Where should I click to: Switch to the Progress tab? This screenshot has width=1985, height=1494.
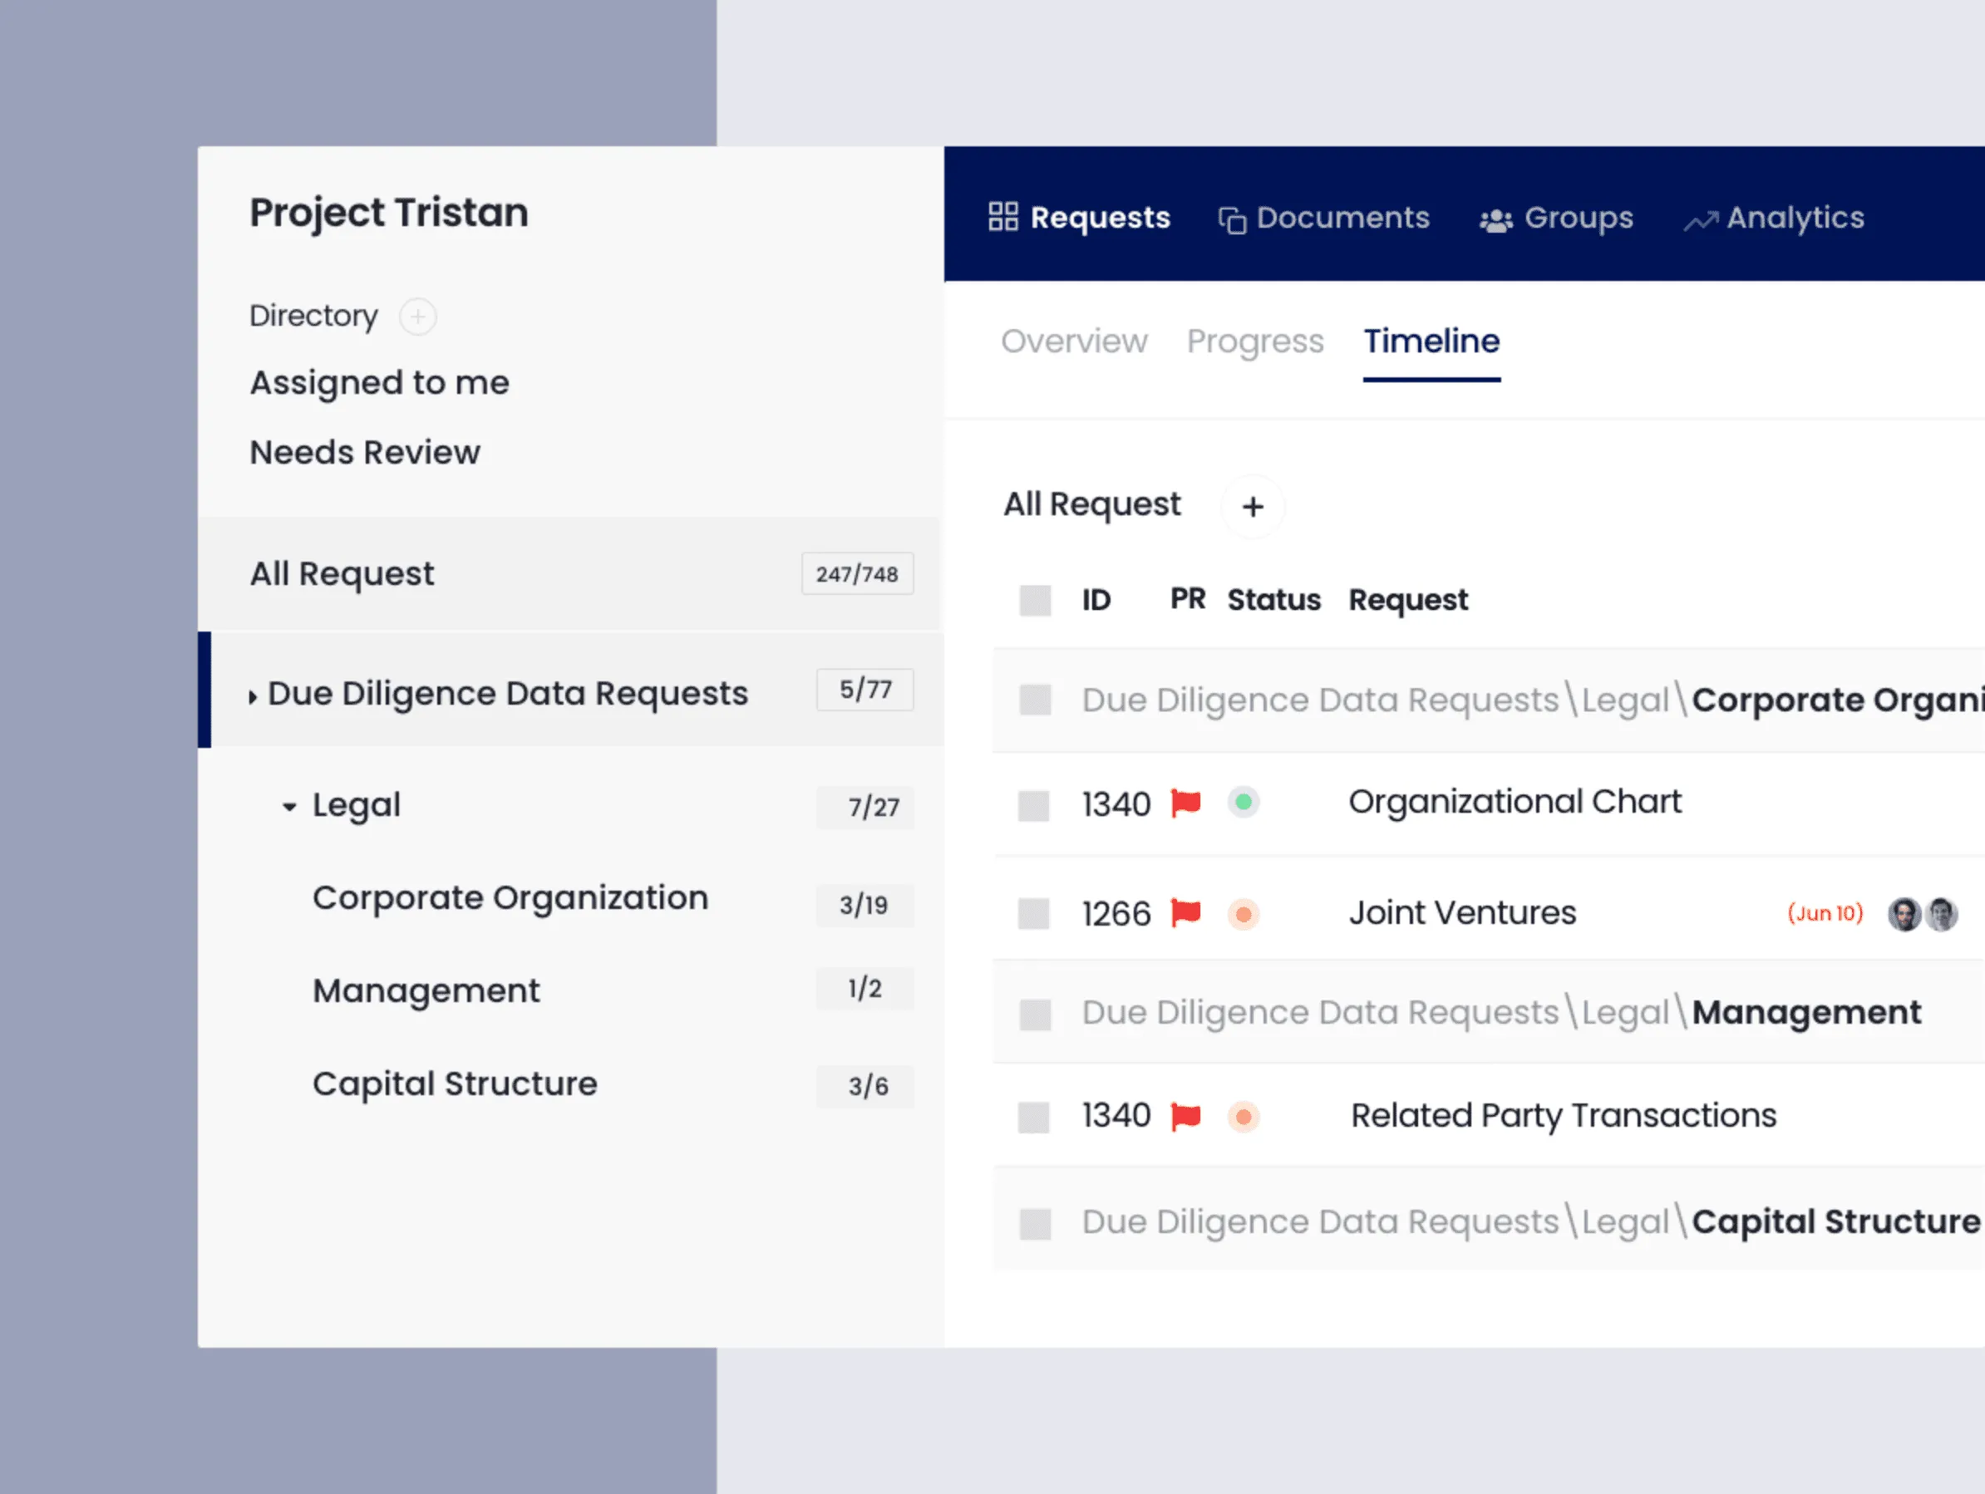pyautogui.click(x=1254, y=342)
